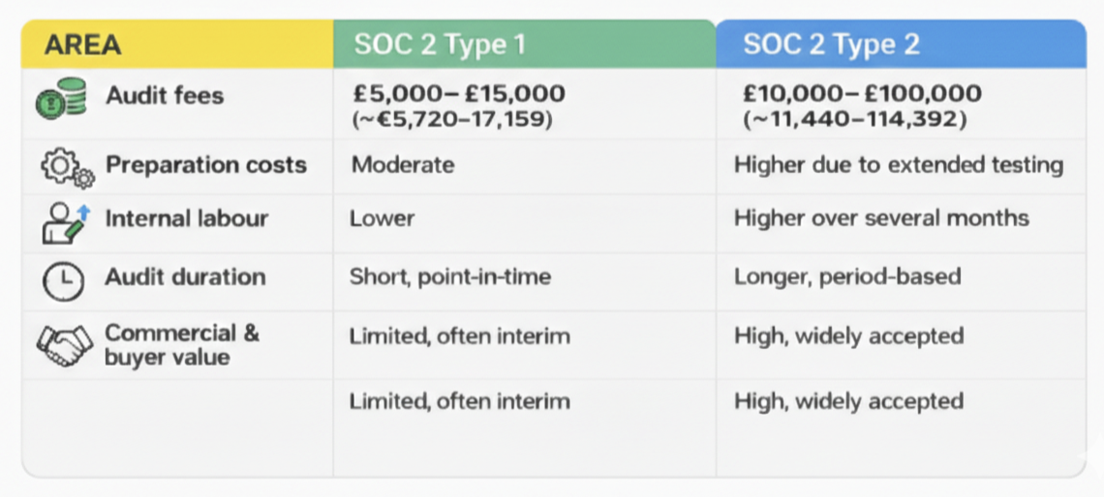Click the handshake Commercial value icon
The height and width of the screenshot is (497, 1104).
click(64, 345)
